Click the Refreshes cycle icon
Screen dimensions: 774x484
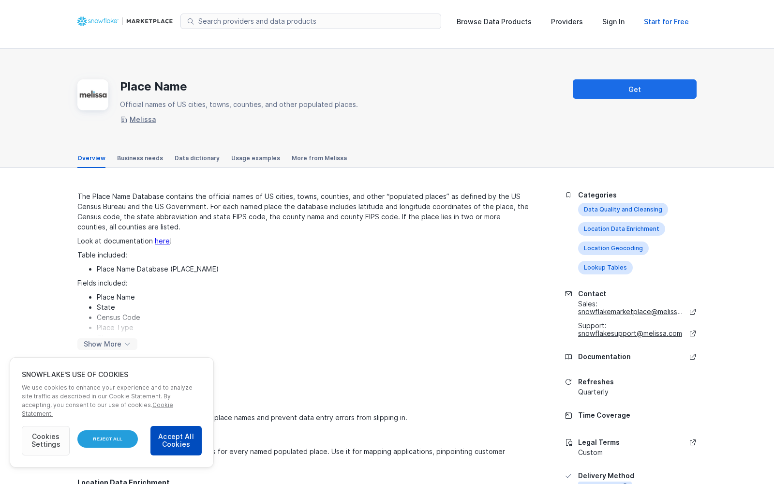click(568, 382)
